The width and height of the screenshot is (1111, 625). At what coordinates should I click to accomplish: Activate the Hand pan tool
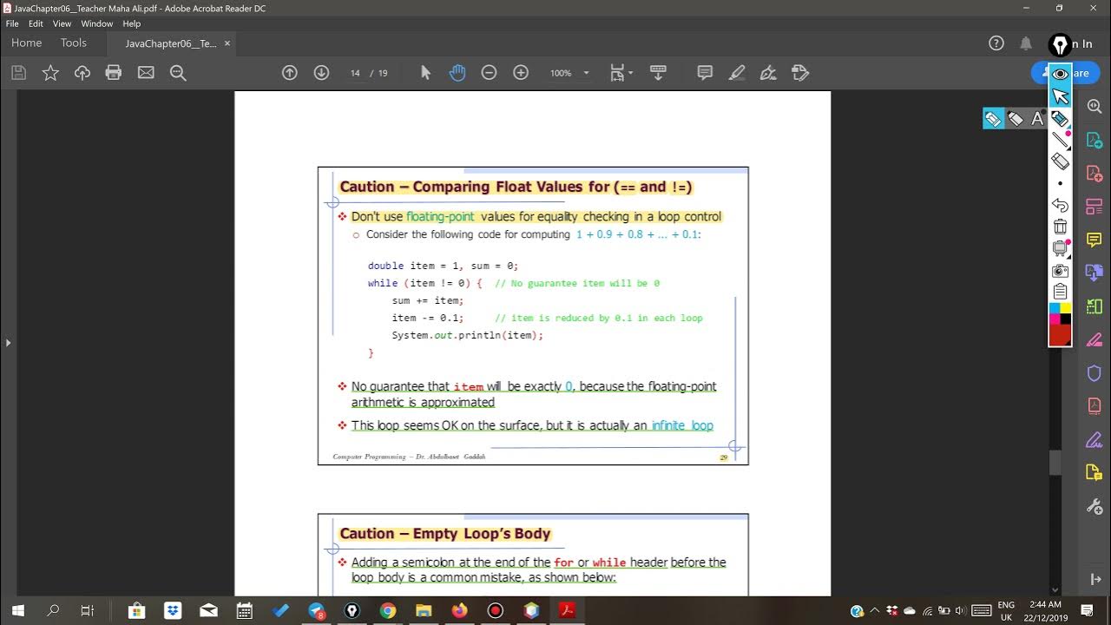click(x=457, y=73)
